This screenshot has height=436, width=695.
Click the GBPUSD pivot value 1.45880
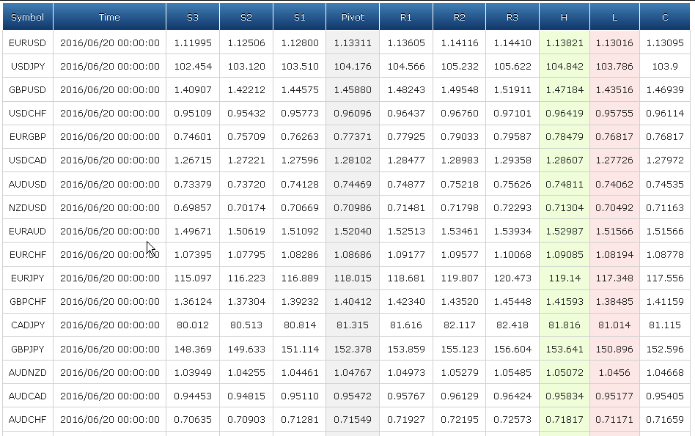coord(353,90)
